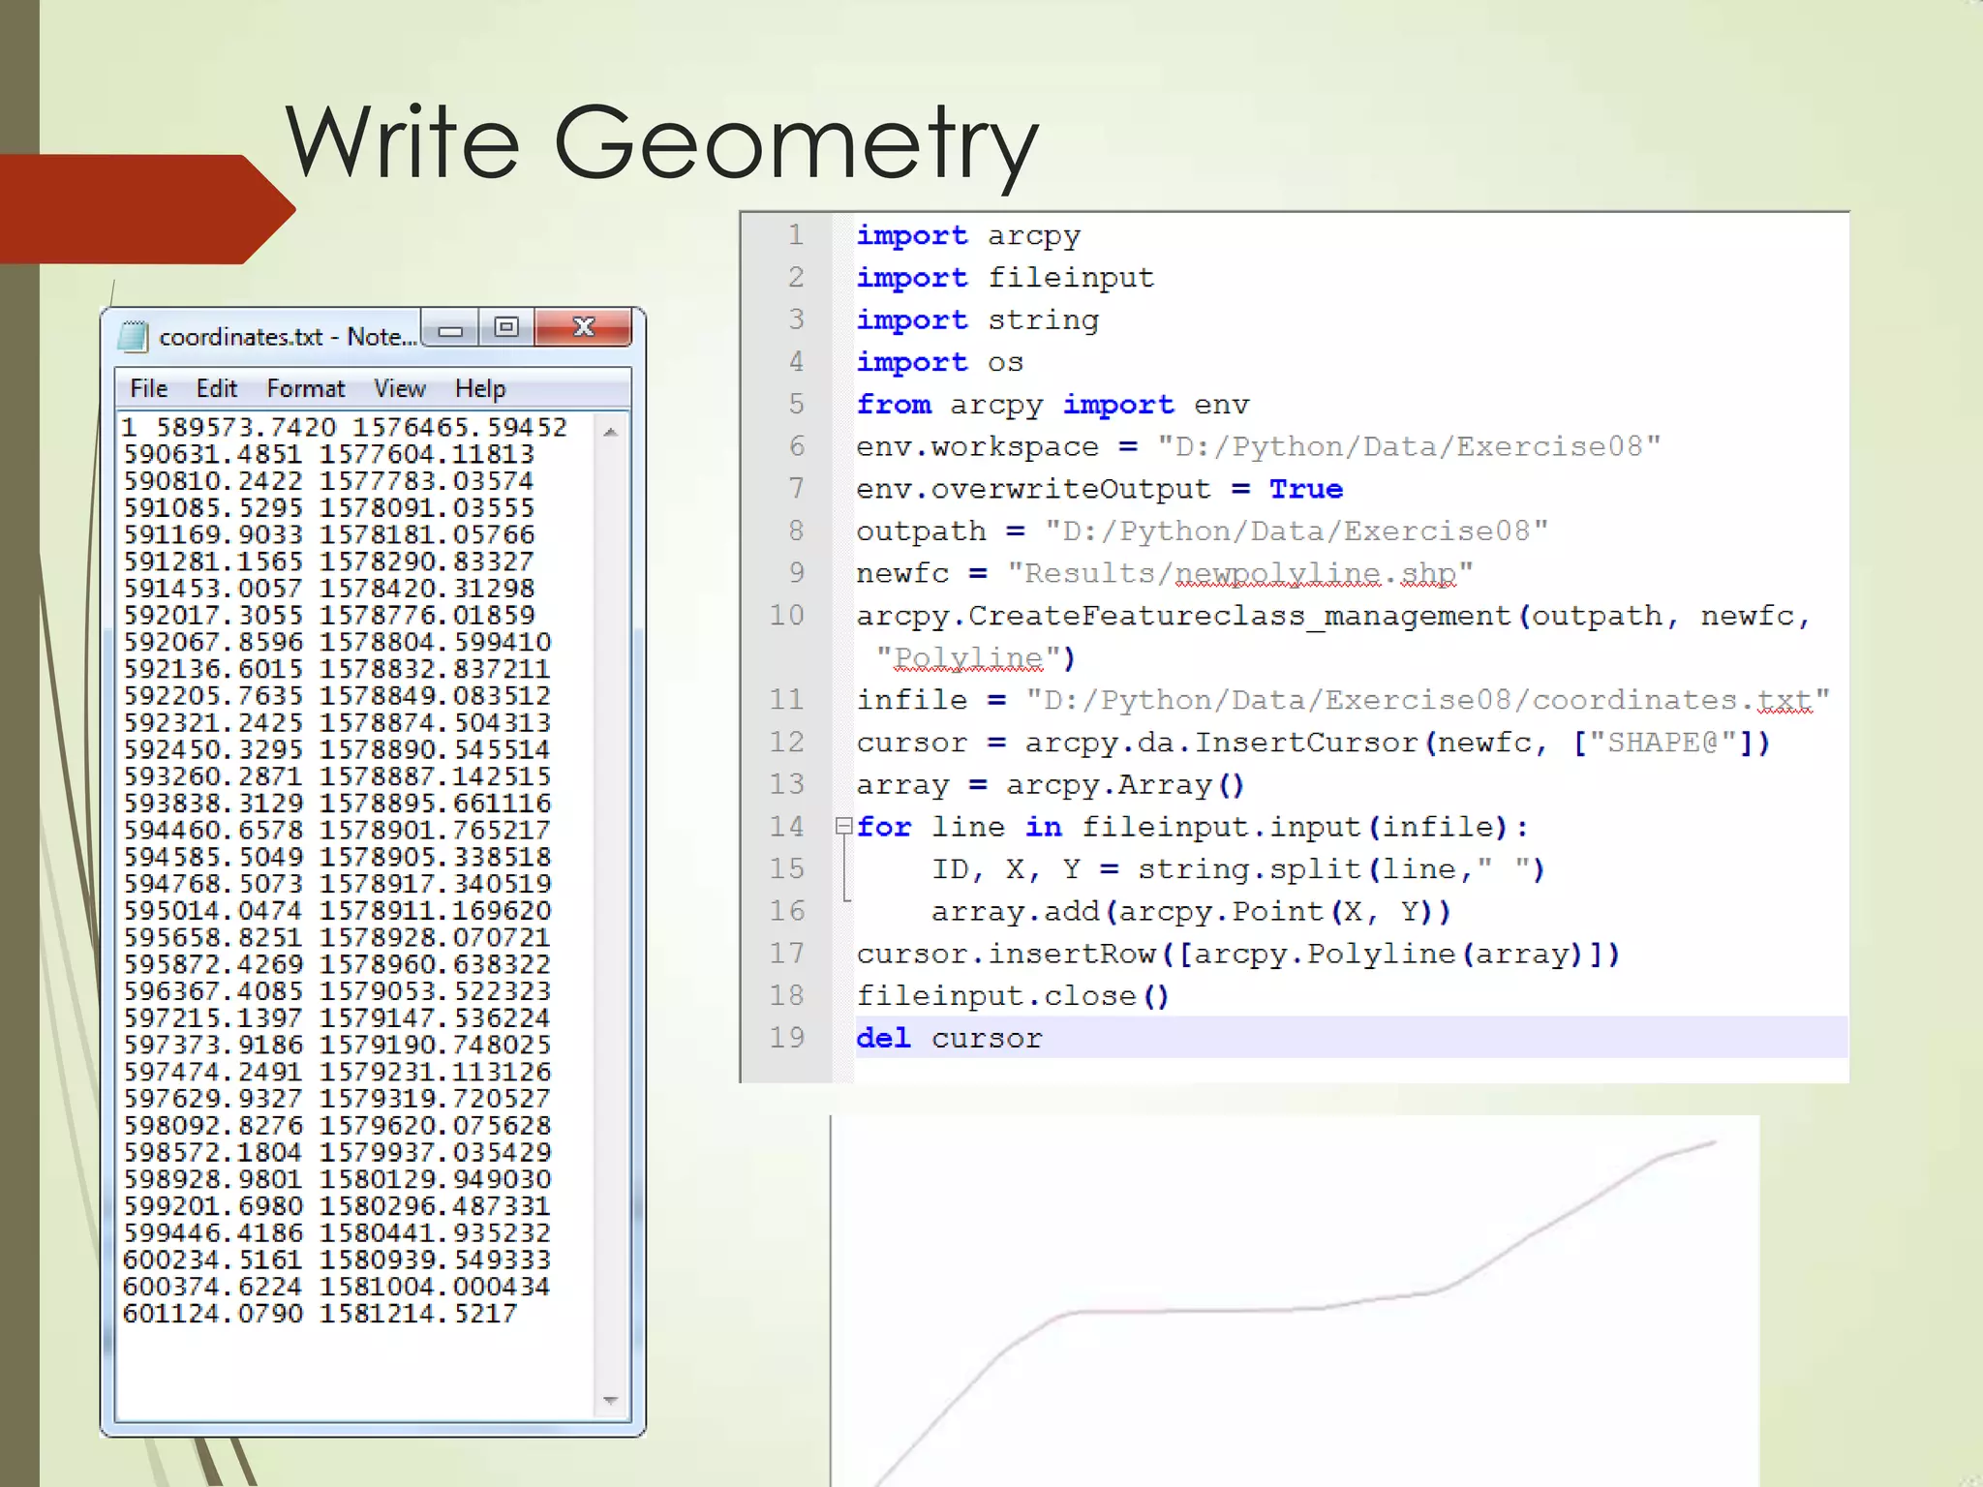1983x1487 pixels.
Task: Open the Help menu in Notepad
Action: [x=480, y=388]
